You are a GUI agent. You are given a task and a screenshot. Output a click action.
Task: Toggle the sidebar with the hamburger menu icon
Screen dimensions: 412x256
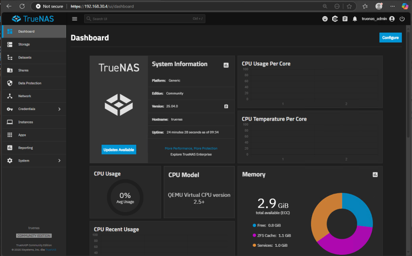point(75,19)
